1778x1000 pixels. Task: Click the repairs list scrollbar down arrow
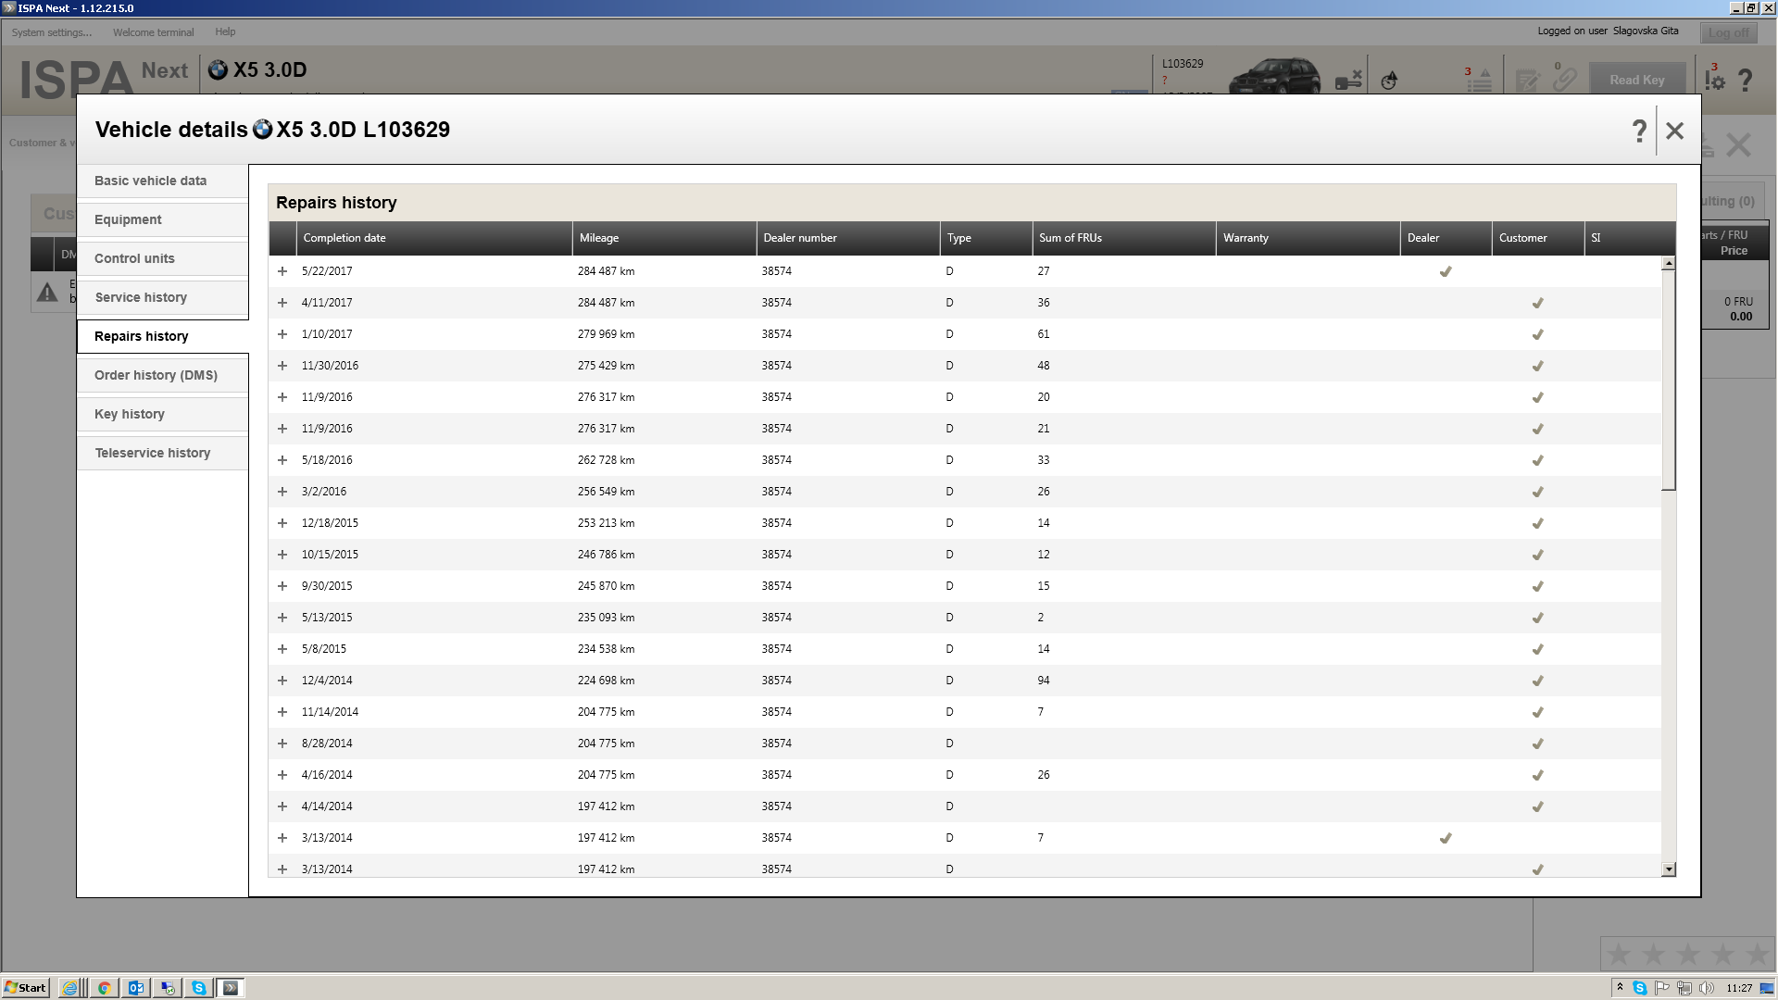pos(1669,869)
